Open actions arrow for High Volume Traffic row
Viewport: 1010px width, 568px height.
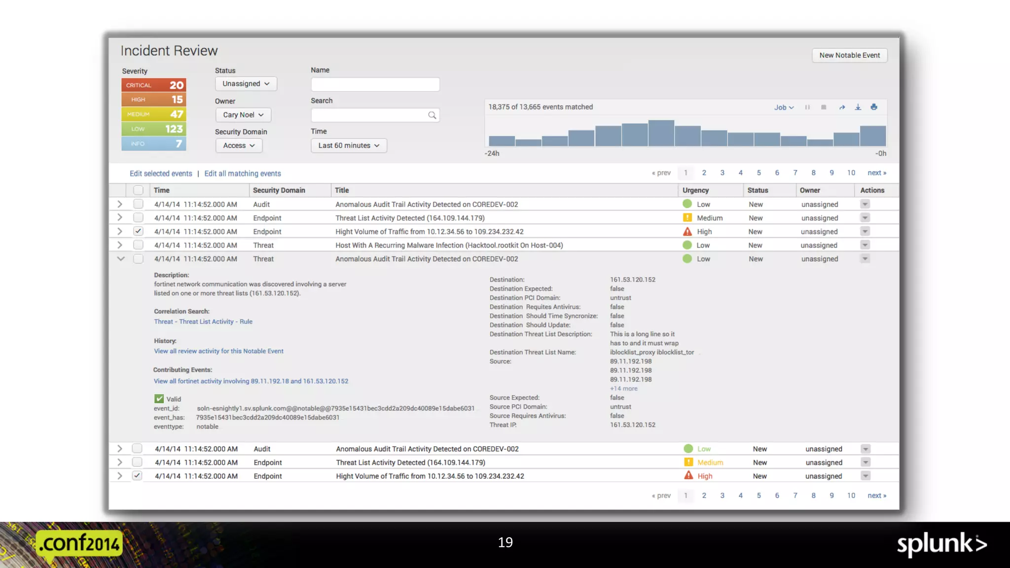pos(865,231)
